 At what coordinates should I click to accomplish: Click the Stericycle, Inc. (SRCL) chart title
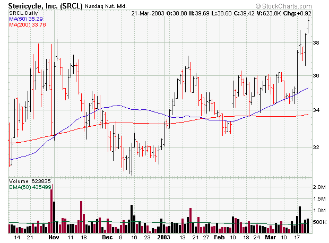[x=45, y=6]
